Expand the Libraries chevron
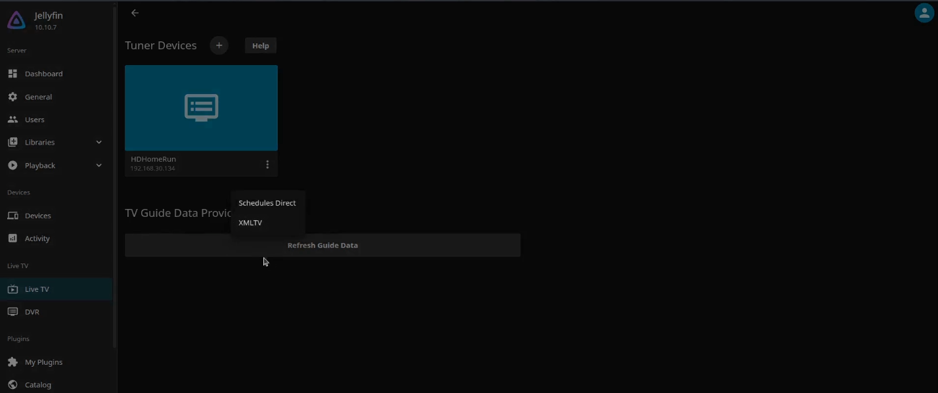Image resolution: width=938 pixels, height=393 pixels. (x=99, y=142)
